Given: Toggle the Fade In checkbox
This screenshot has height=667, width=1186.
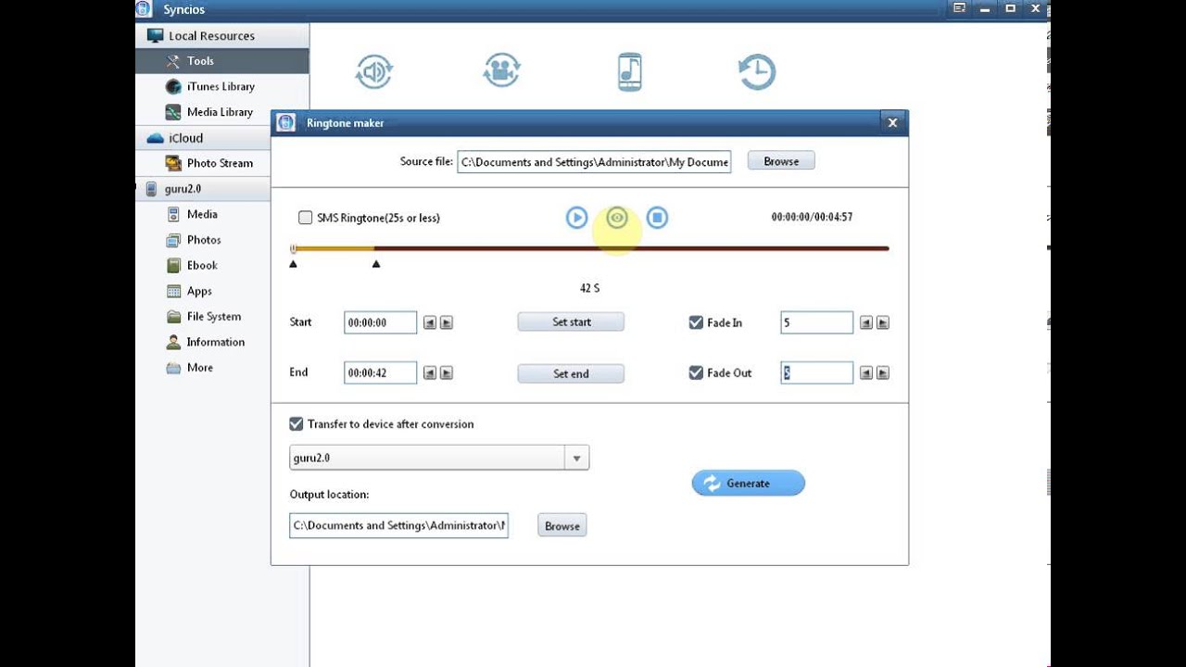Looking at the screenshot, I should [696, 322].
